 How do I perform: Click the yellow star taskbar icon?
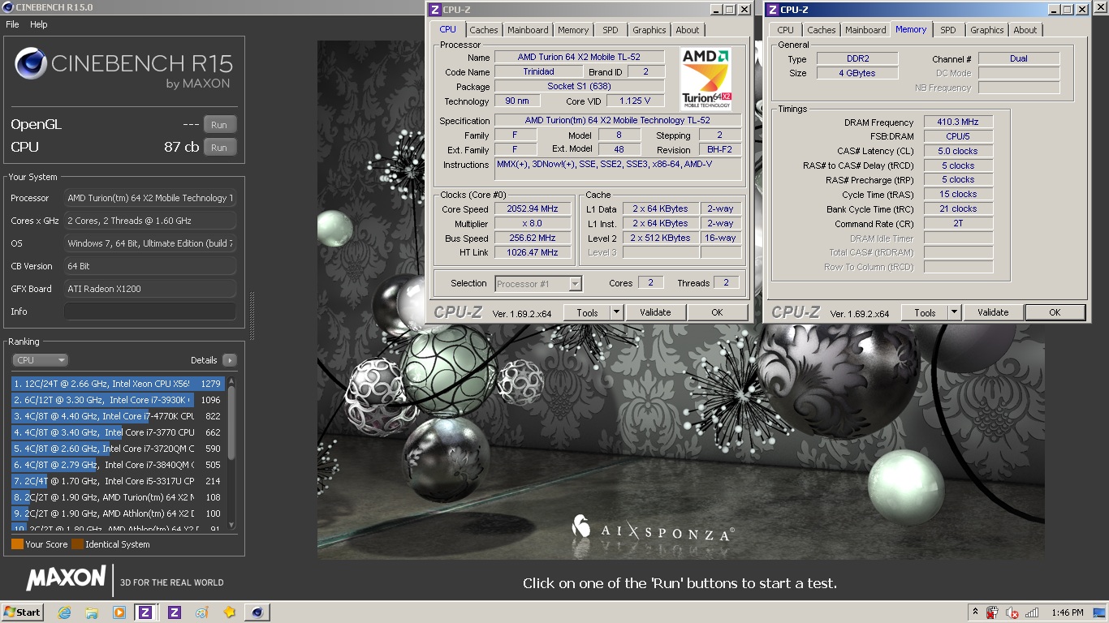230,612
